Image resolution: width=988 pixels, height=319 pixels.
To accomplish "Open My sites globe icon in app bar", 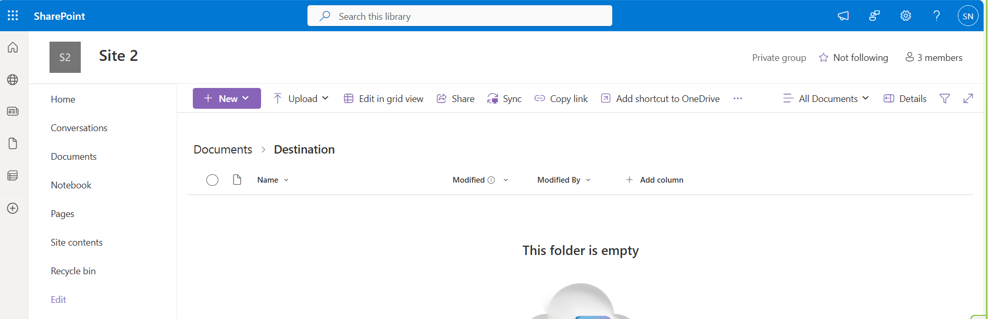I will pyautogui.click(x=13, y=80).
